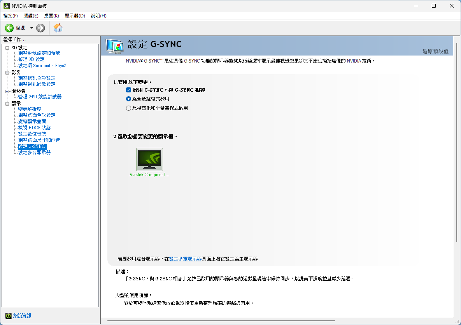The image size is (461, 325).
Task: Open 管理 3D 設定
Action: pyautogui.click(x=32, y=59)
